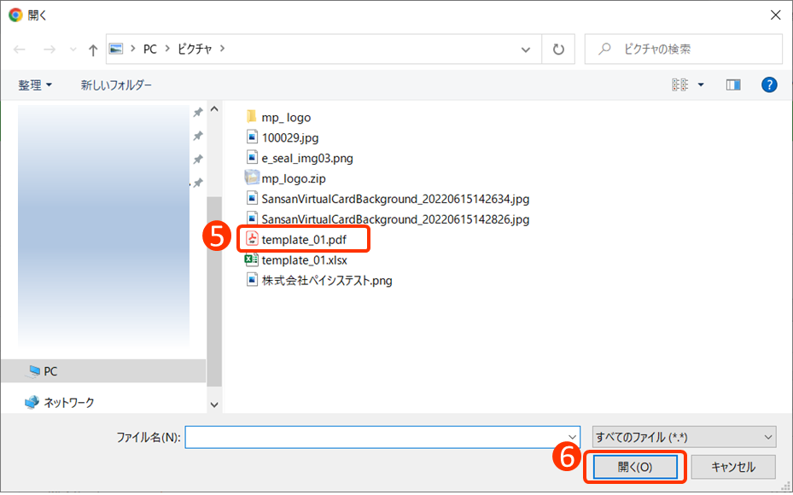Select the 100029.jpg image file
Image resolution: width=793 pixels, height=495 pixels.
289,137
